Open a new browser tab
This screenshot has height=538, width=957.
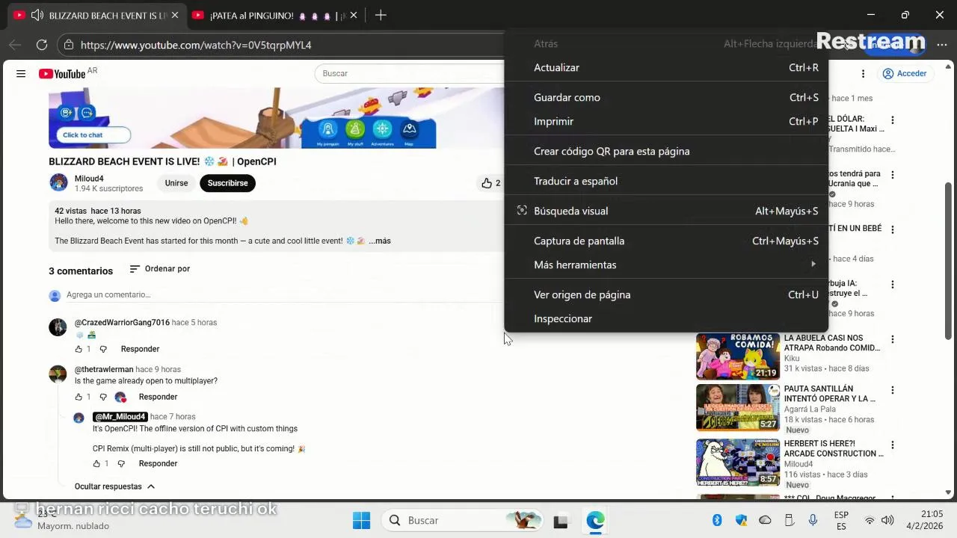(381, 15)
